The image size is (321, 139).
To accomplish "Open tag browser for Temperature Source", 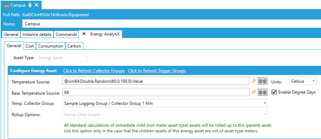I will [x=254, y=81].
